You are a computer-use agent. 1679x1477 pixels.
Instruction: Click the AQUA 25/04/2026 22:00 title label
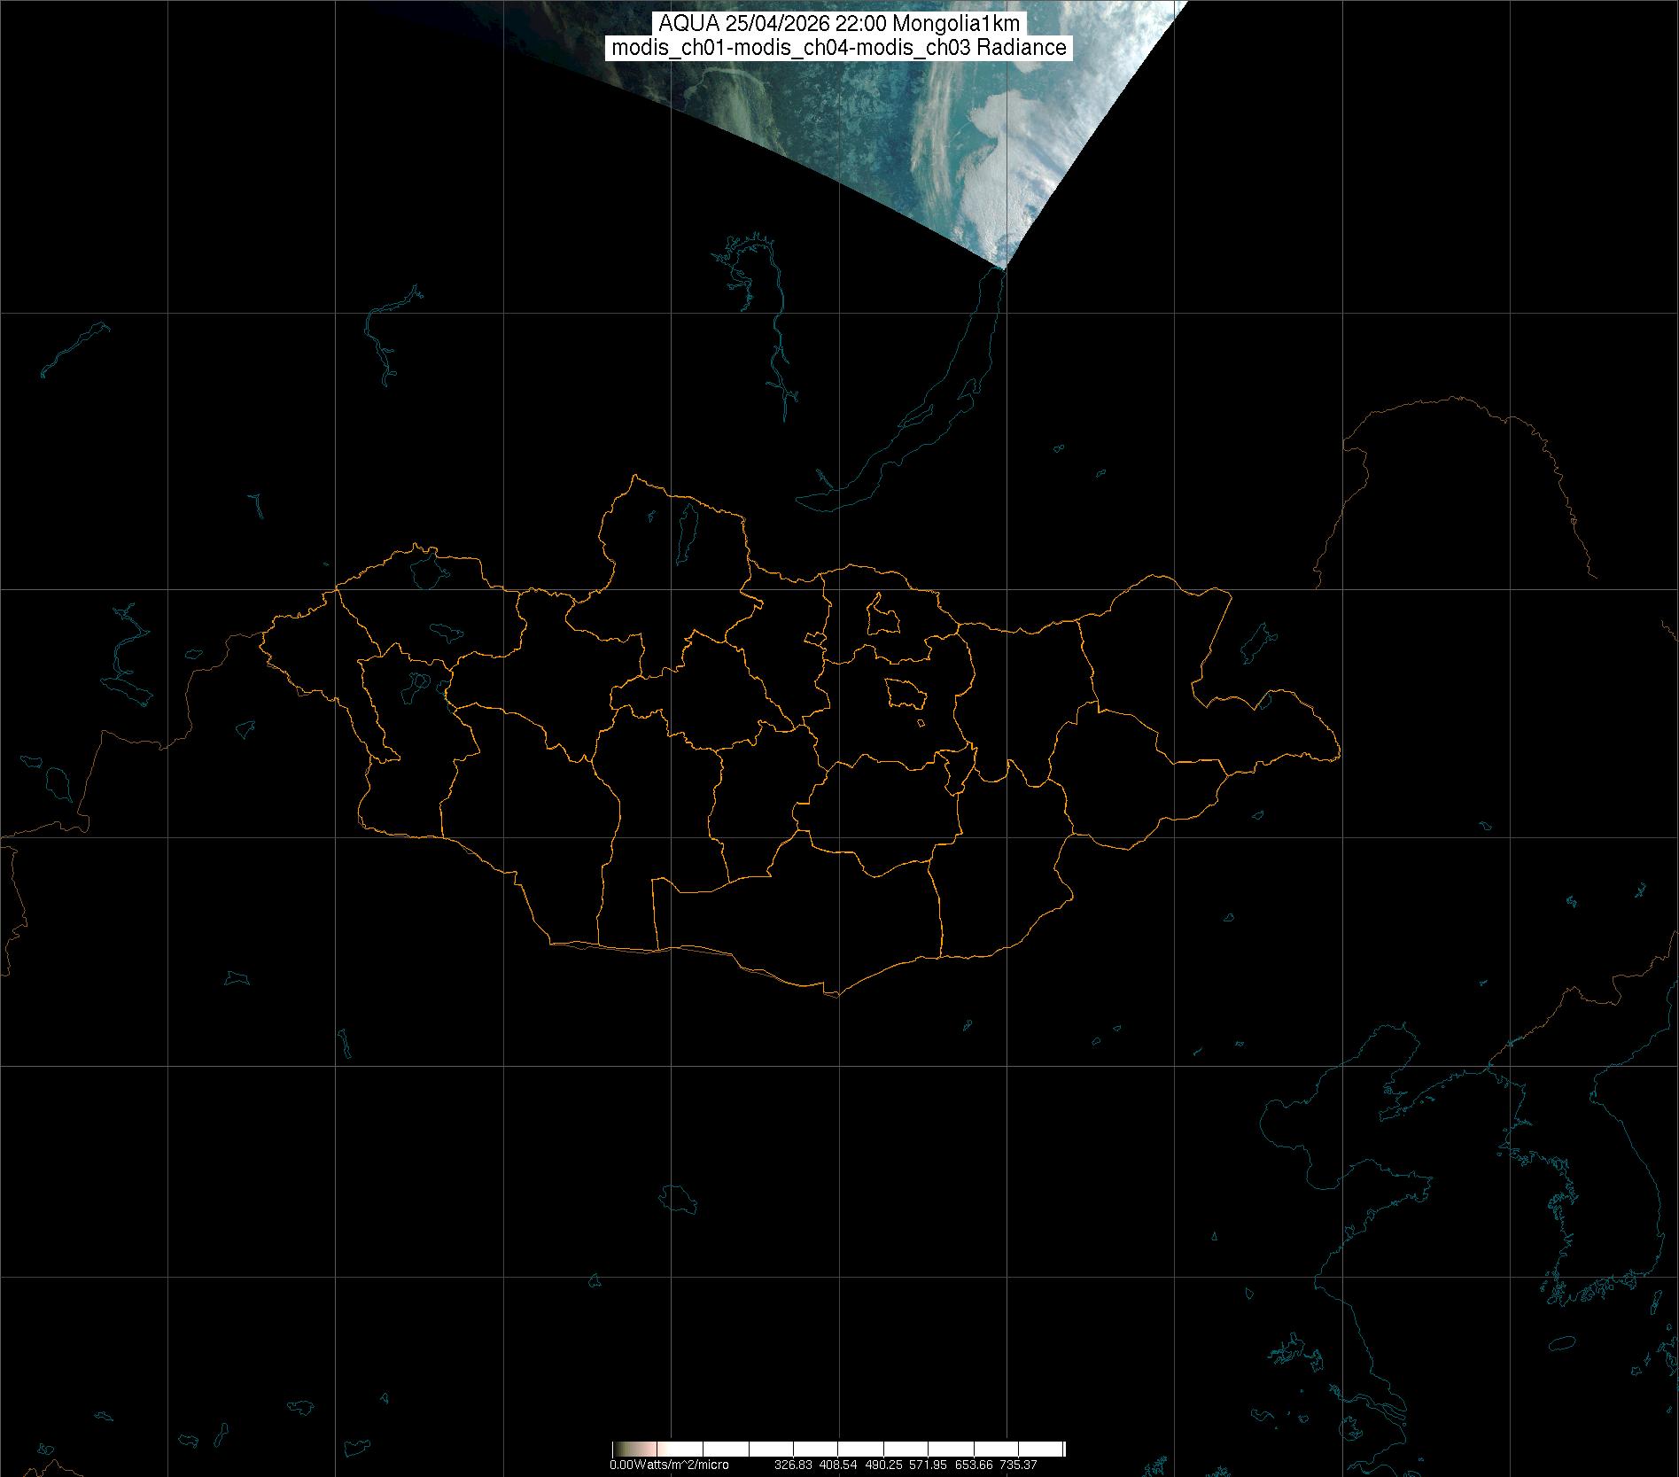click(838, 24)
